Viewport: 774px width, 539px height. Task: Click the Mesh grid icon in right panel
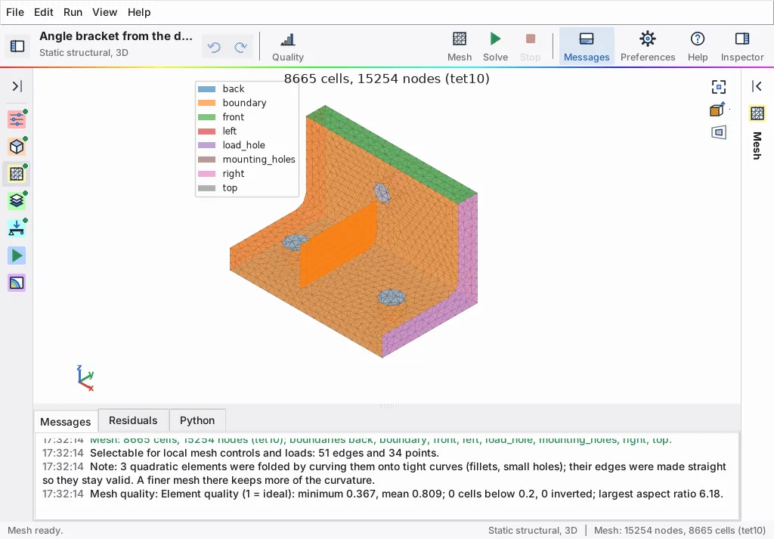(757, 113)
